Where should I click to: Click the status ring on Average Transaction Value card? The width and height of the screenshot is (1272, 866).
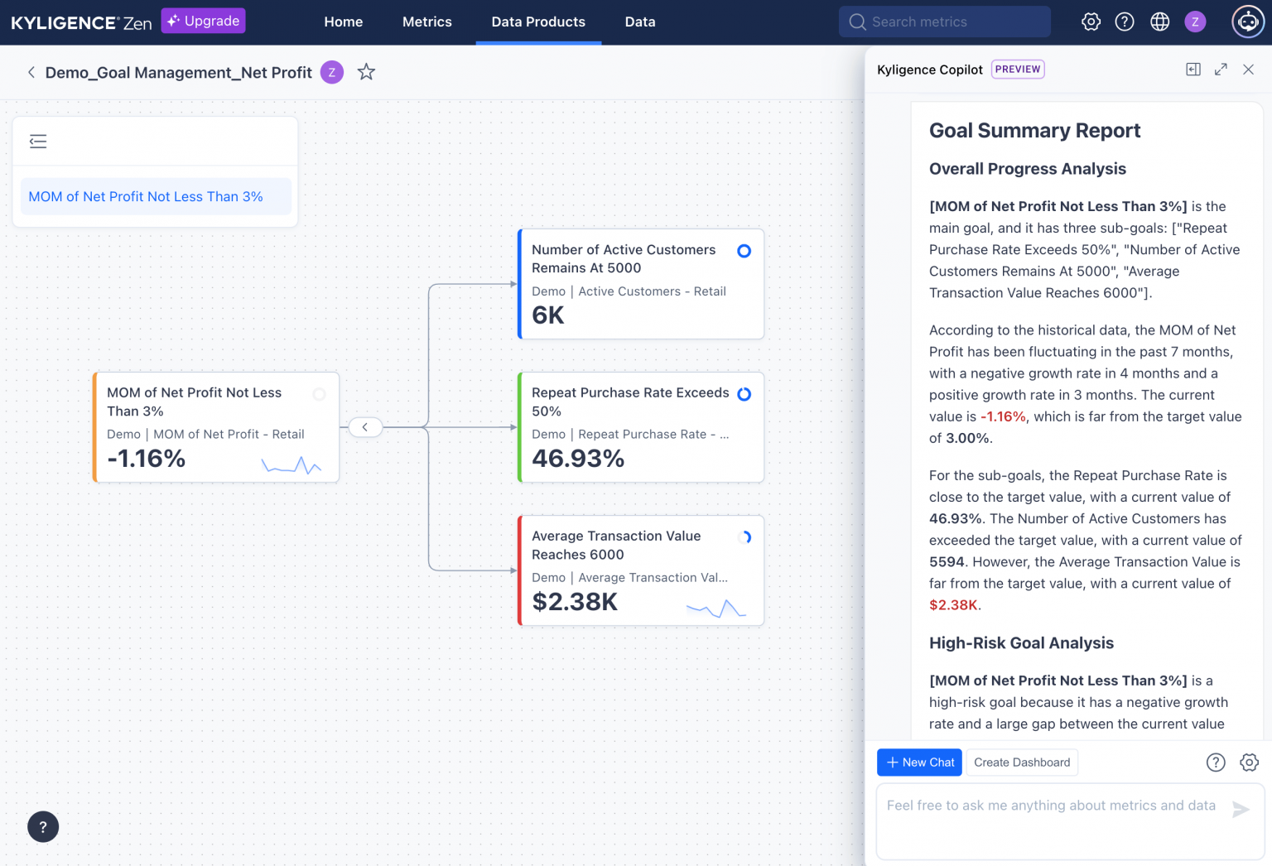[744, 536]
